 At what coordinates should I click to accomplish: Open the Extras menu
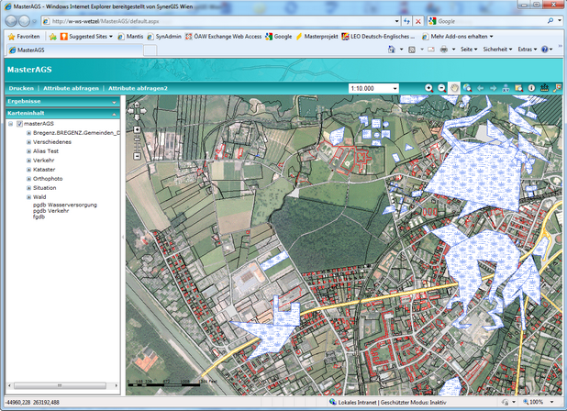528,50
